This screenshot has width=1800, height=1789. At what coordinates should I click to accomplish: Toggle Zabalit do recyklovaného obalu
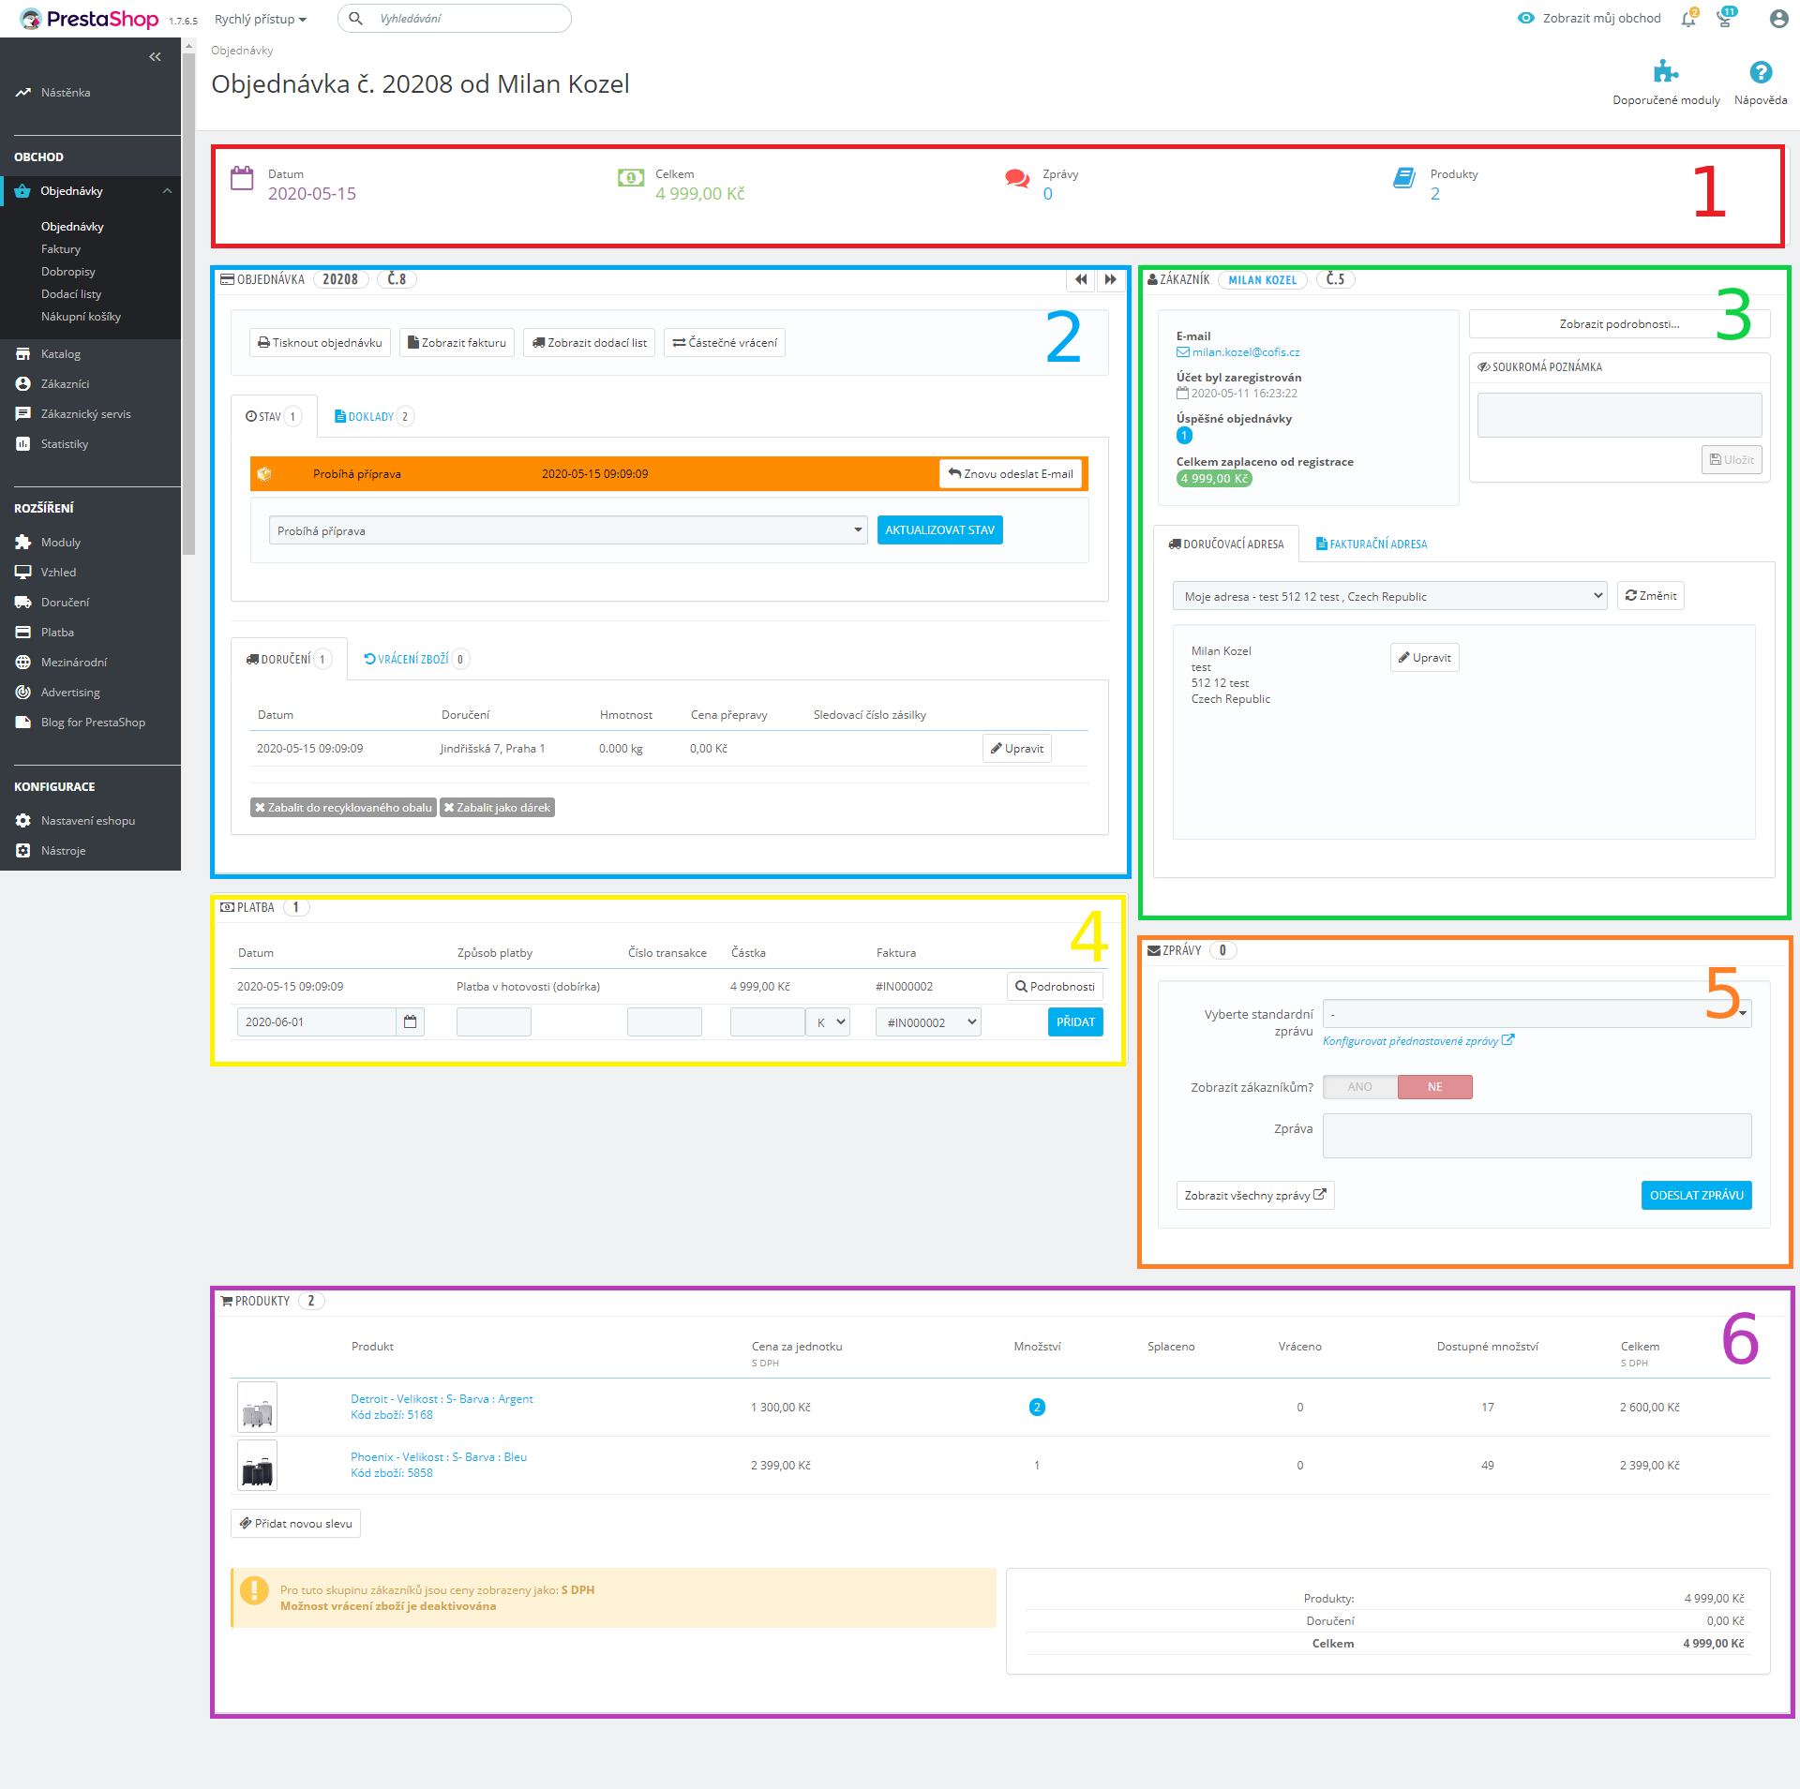point(343,808)
